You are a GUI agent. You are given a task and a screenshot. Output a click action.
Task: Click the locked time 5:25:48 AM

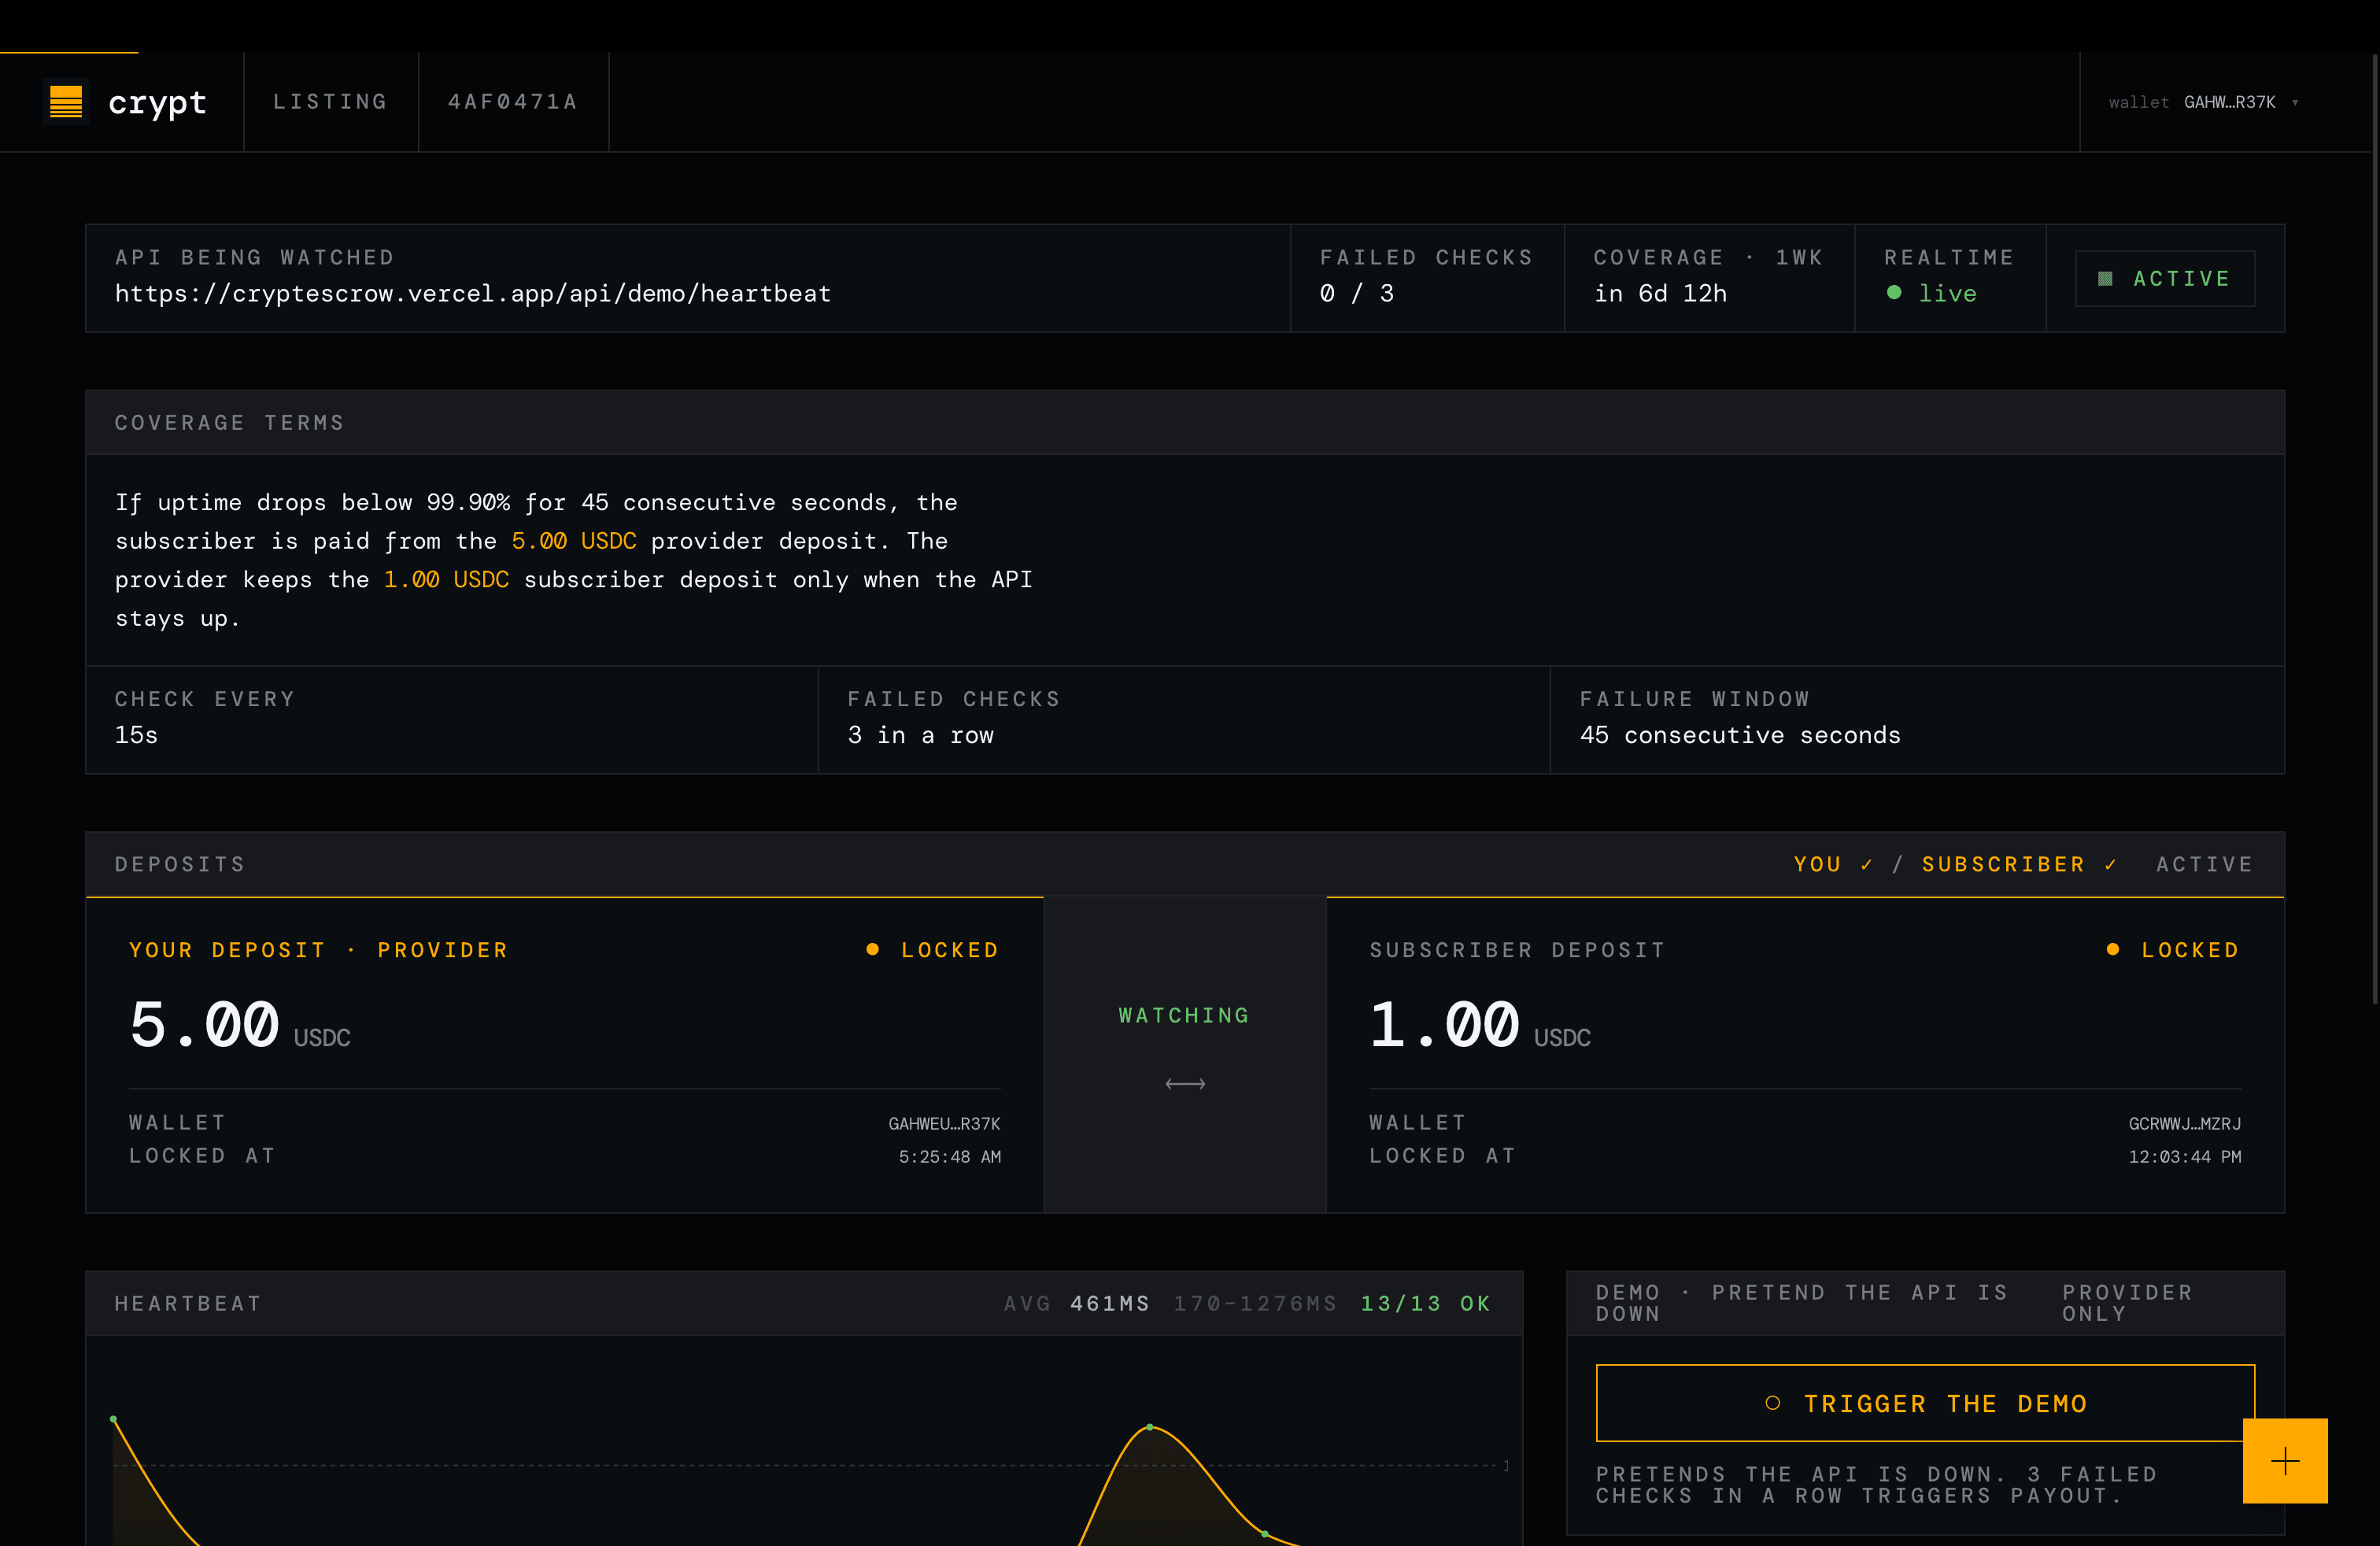(949, 1157)
